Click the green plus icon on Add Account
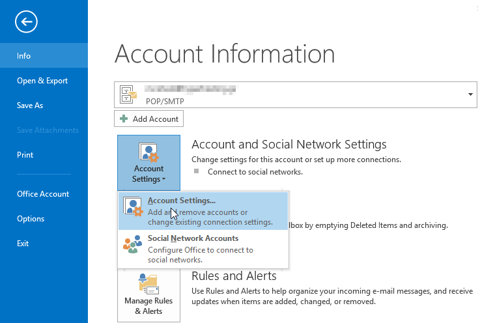478x323 pixels. pyautogui.click(x=124, y=119)
